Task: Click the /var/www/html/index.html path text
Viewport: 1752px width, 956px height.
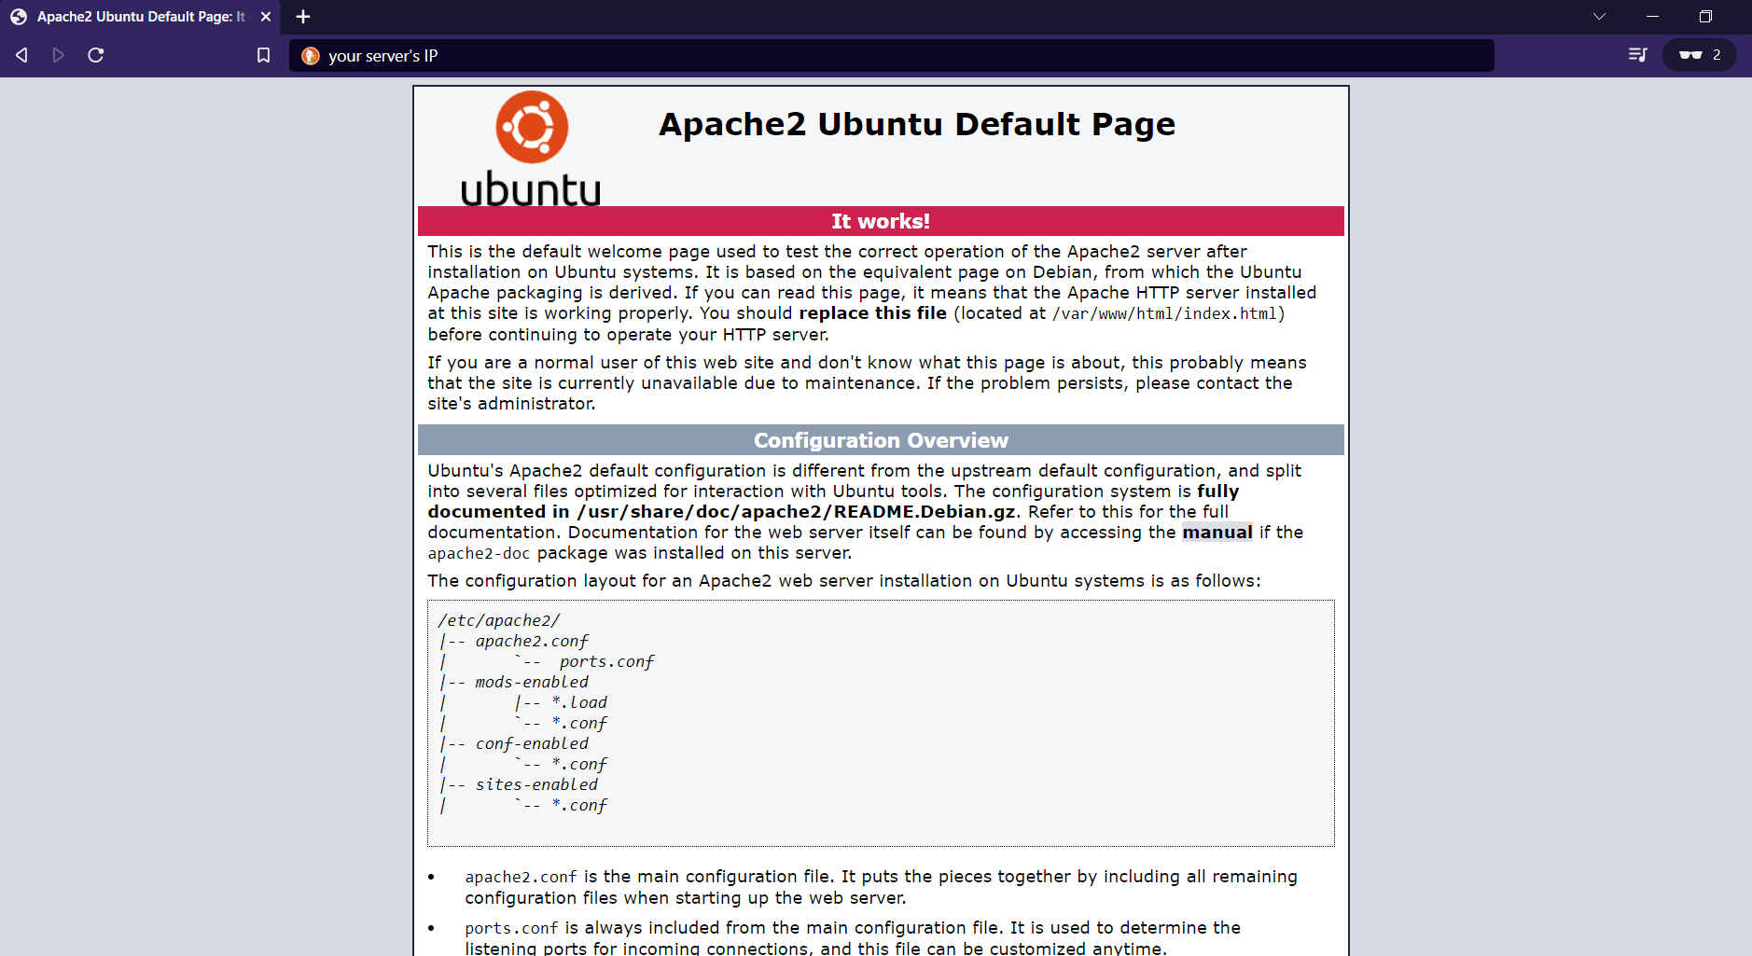Action: [1165, 313]
